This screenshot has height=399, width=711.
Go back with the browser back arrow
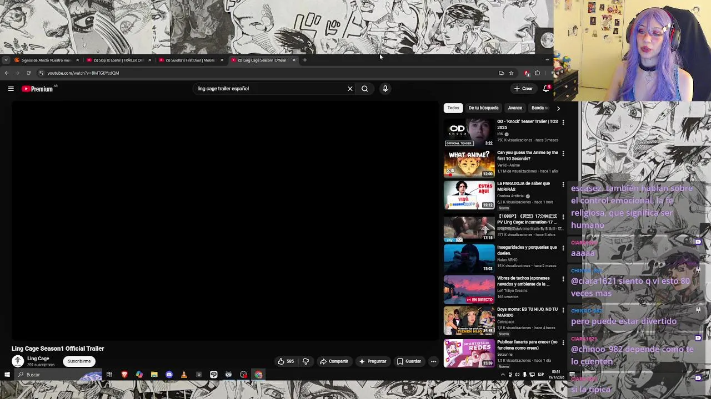[7, 73]
